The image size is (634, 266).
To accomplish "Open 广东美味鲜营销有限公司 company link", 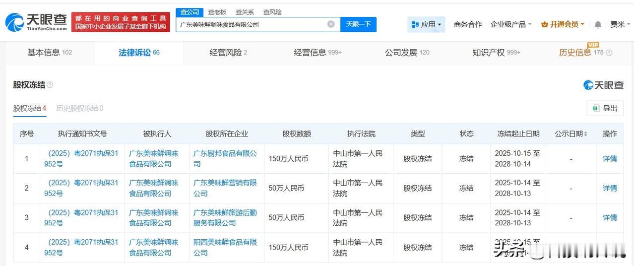I will pyautogui.click(x=225, y=188).
